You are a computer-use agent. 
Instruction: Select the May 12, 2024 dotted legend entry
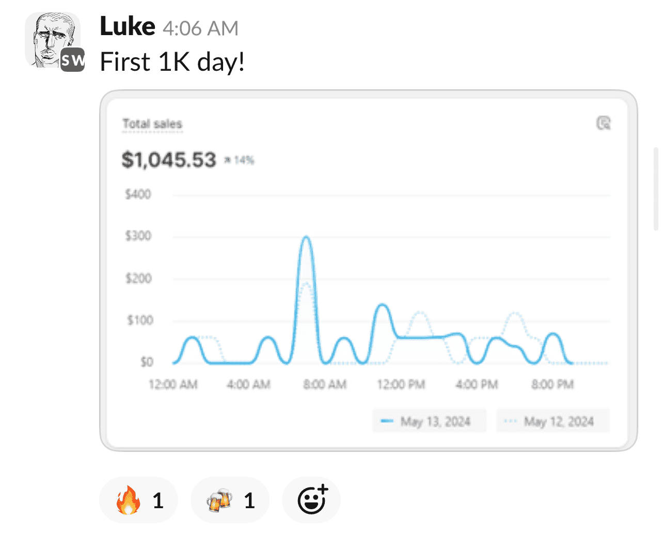pyautogui.click(x=553, y=421)
